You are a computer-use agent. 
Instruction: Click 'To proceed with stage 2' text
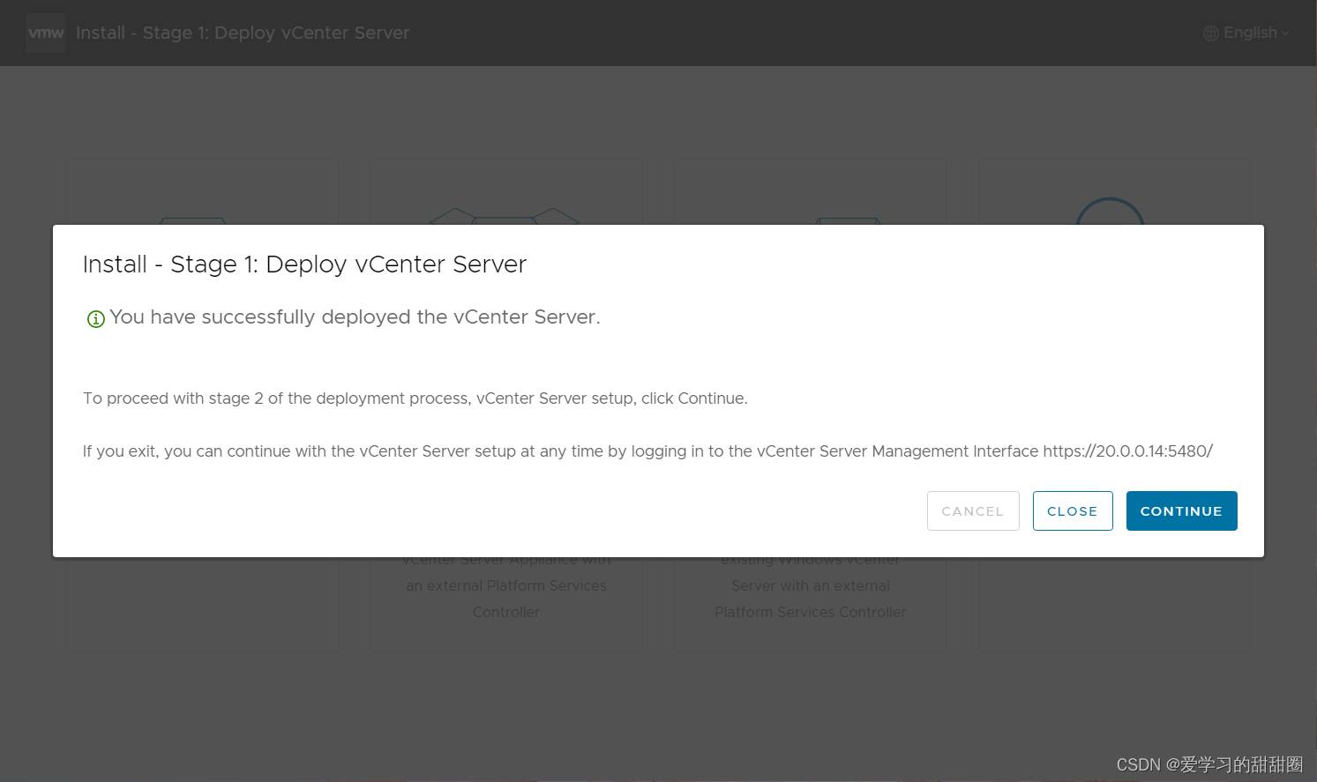point(415,398)
